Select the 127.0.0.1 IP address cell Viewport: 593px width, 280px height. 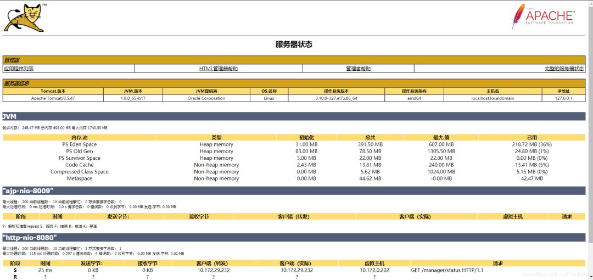tap(563, 98)
